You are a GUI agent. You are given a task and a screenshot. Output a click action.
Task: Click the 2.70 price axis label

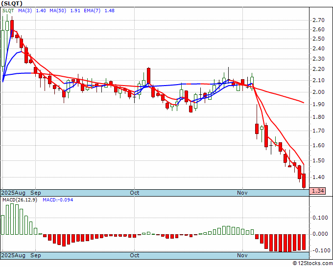point(319,21)
